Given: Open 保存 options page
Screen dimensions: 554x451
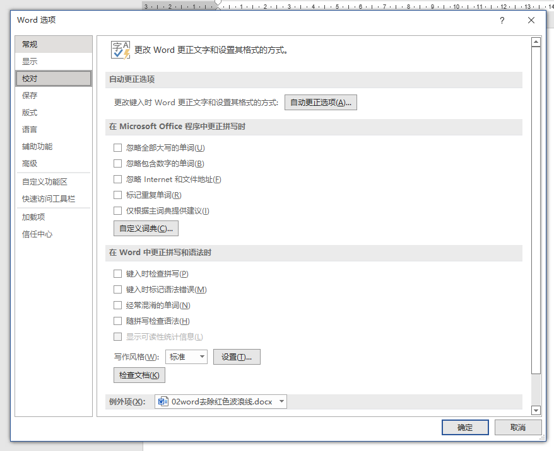Looking at the screenshot, I should (54, 96).
